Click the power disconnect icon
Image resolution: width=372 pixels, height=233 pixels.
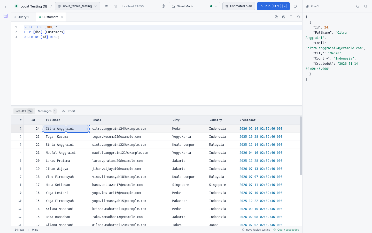click(295, 6)
